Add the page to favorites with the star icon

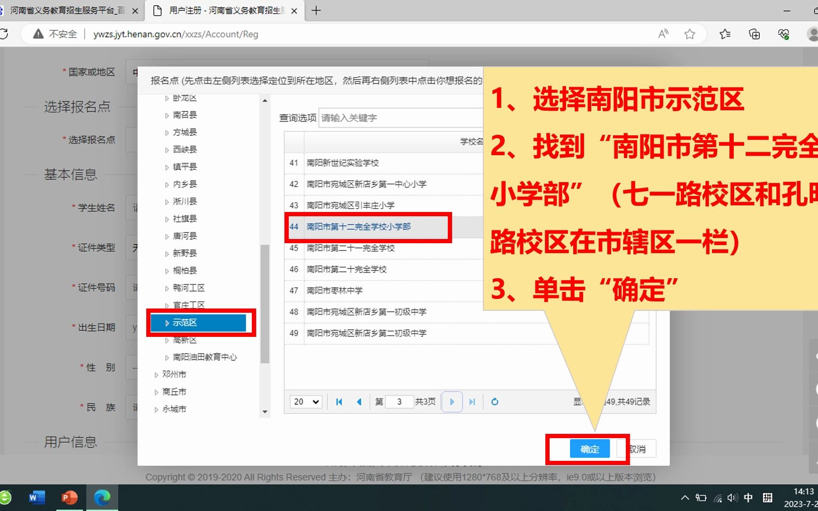click(690, 34)
